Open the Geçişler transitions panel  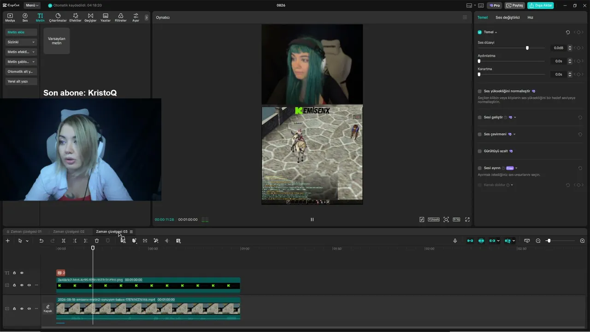pyautogui.click(x=90, y=18)
